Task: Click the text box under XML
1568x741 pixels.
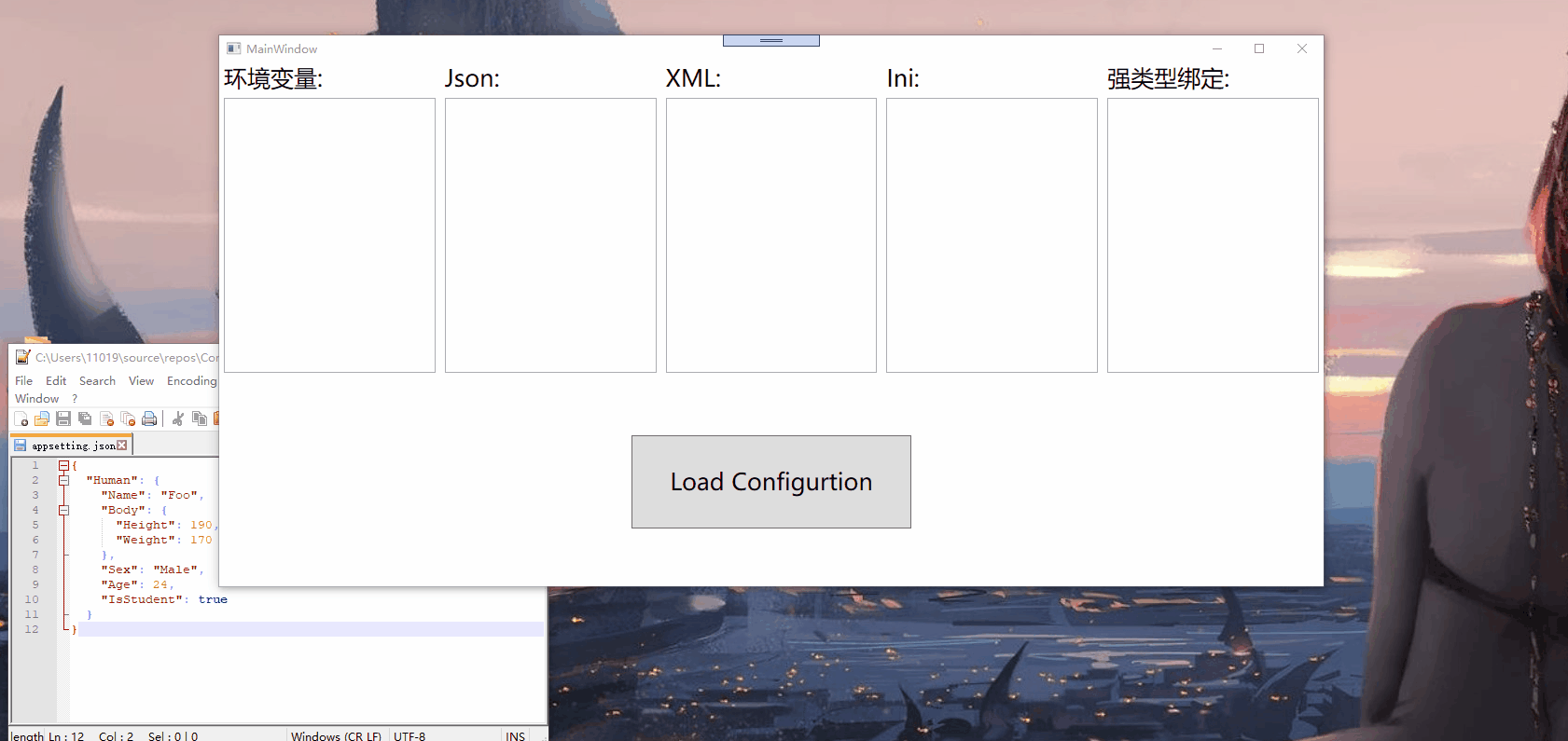Action: [x=771, y=235]
